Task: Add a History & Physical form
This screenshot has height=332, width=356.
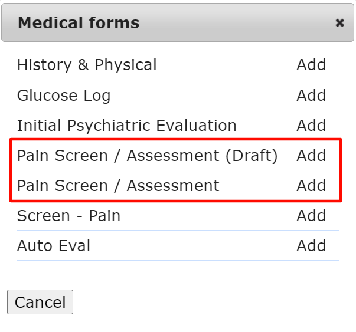Action: (311, 65)
